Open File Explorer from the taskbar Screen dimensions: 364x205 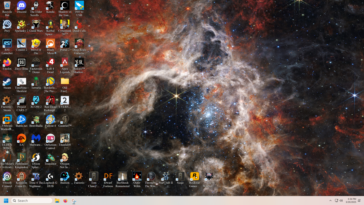point(57,201)
